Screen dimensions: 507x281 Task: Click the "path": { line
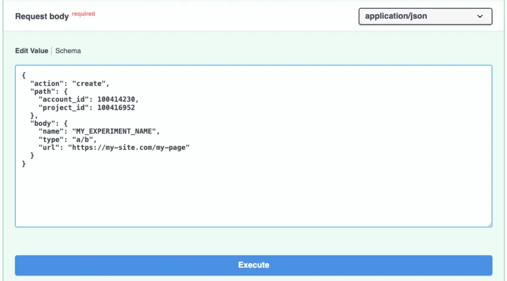pos(49,92)
